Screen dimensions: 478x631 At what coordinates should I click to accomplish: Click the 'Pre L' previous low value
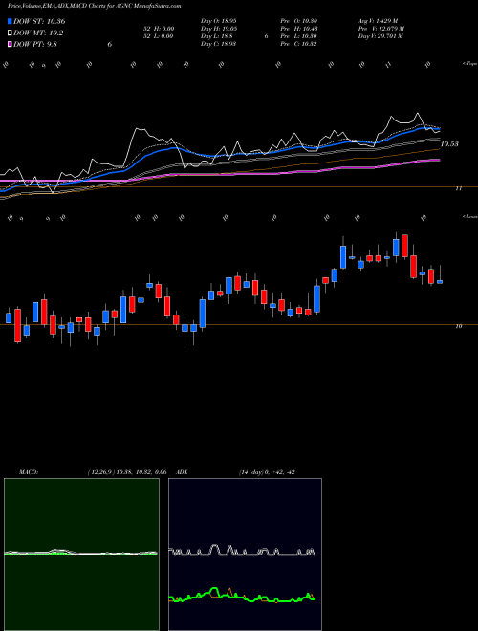point(300,36)
